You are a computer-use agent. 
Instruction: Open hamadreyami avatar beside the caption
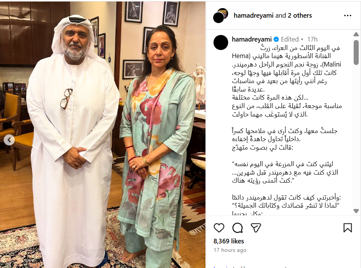click(x=221, y=42)
